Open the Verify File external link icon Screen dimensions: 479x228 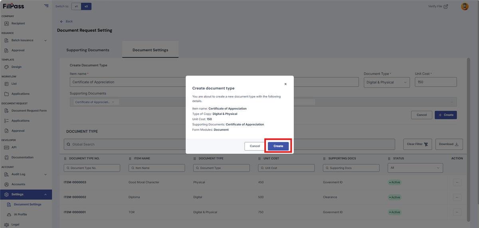446,6
